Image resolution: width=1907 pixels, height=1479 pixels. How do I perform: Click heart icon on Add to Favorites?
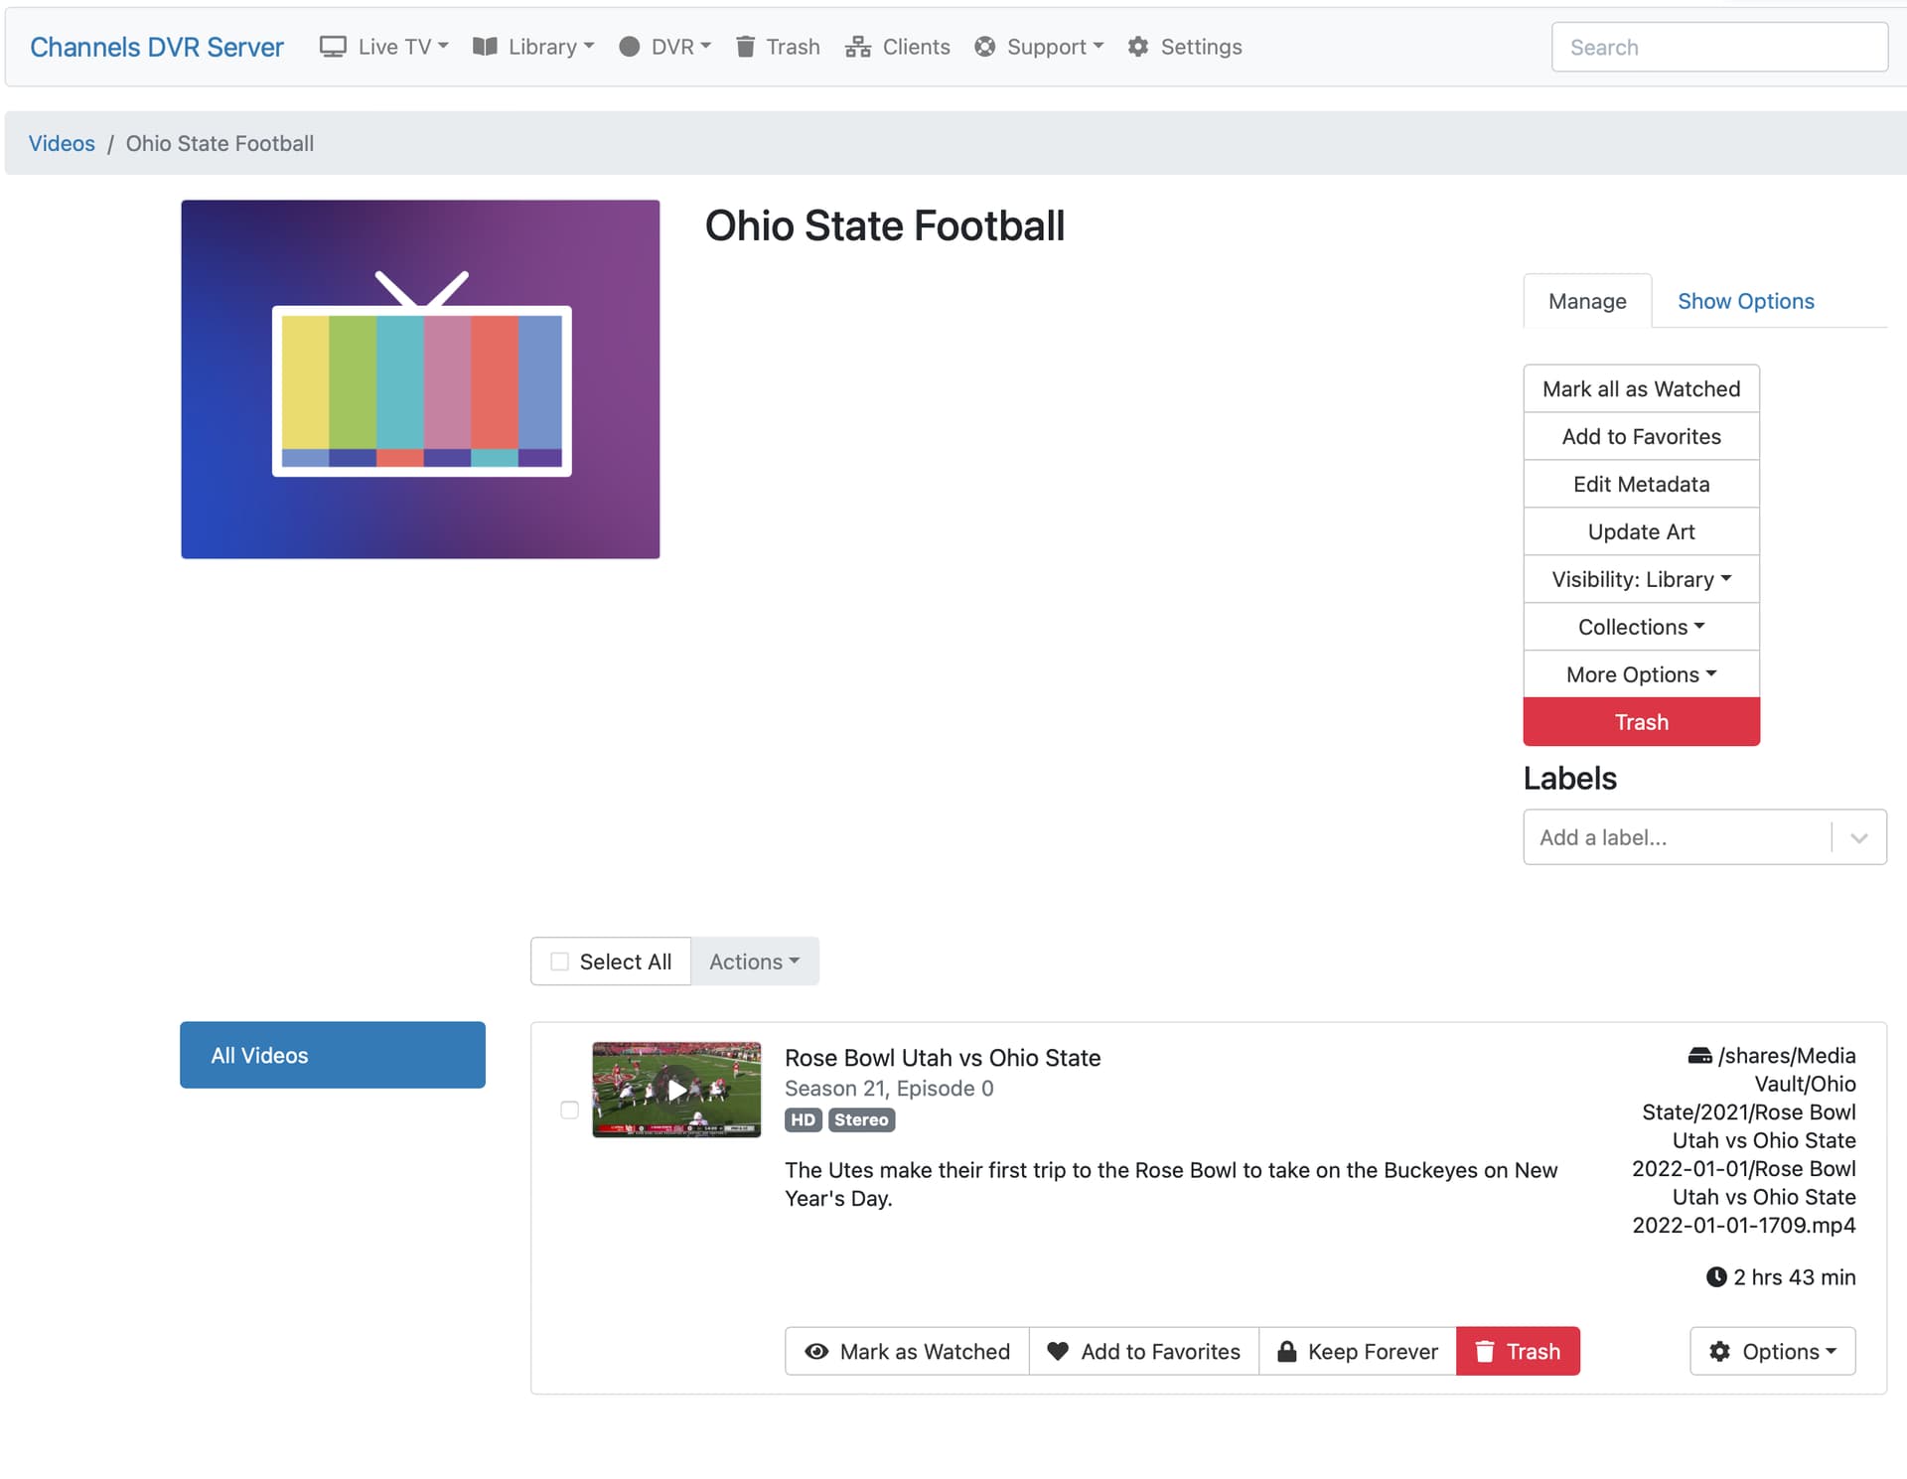1058,1351
